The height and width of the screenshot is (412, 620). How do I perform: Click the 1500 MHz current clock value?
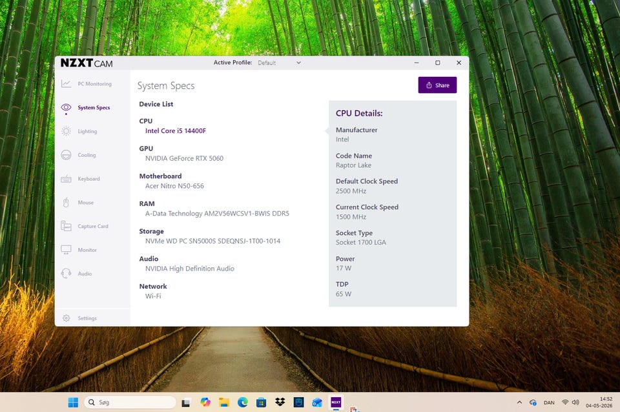coord(351,217)
